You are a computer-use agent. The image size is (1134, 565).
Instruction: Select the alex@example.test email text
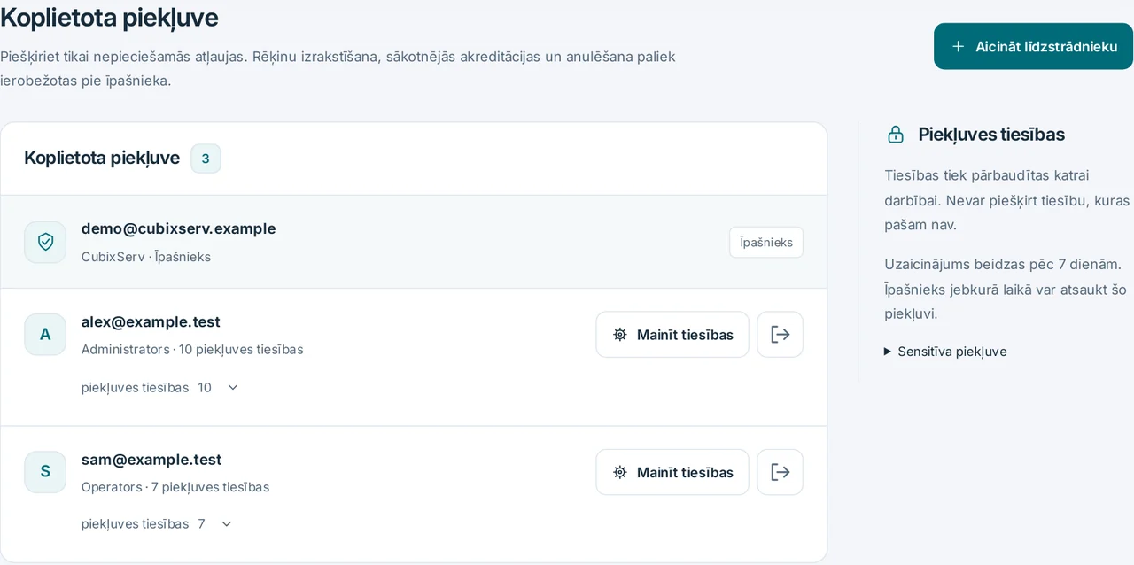coord(151,321)
